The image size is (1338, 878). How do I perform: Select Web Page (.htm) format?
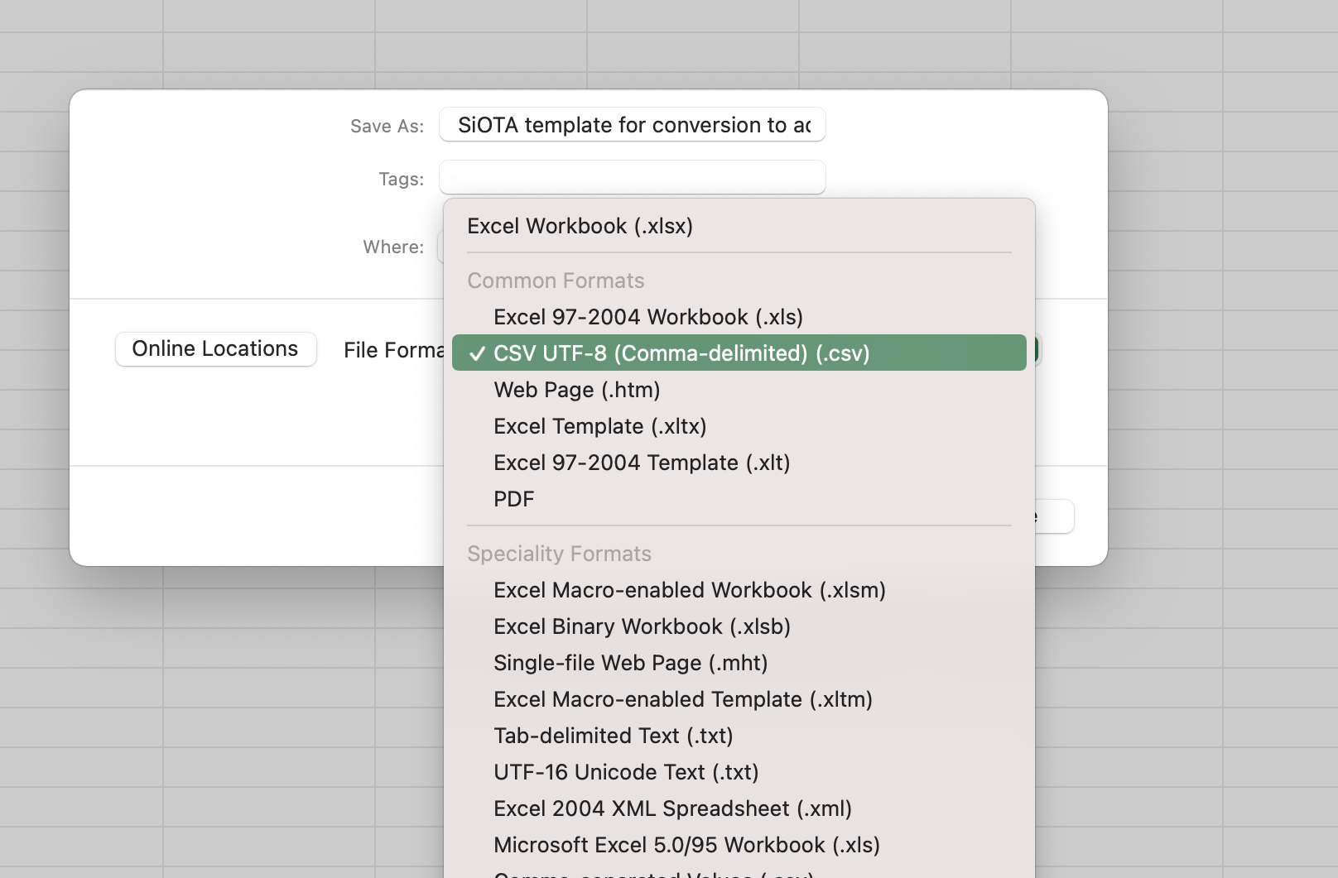[576, 390]
